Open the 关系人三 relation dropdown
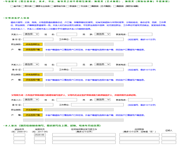181x146 pixels. point(31,100)
